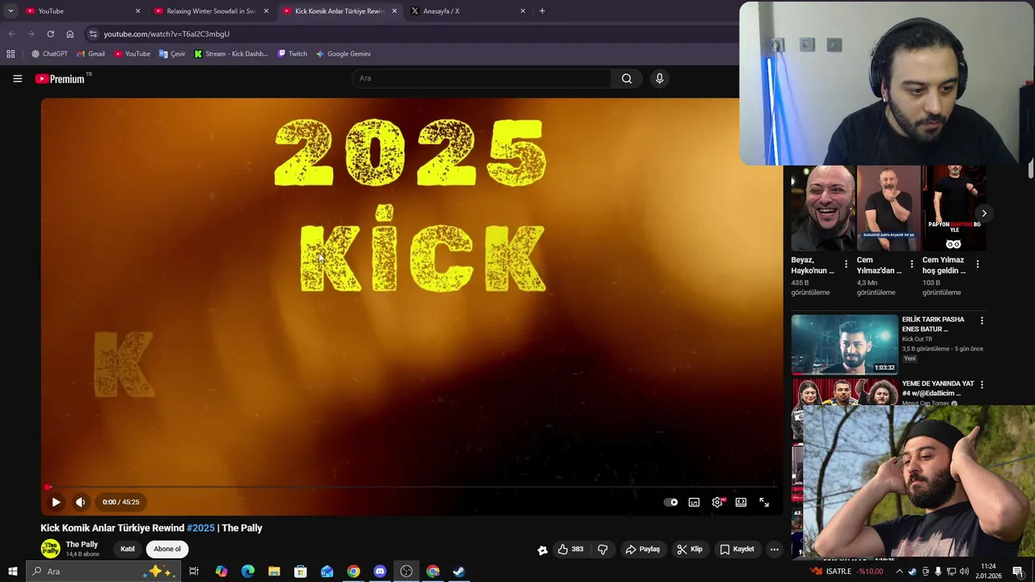
Task: Toggle the autoplay switch in the player
Action: [671, 502]
